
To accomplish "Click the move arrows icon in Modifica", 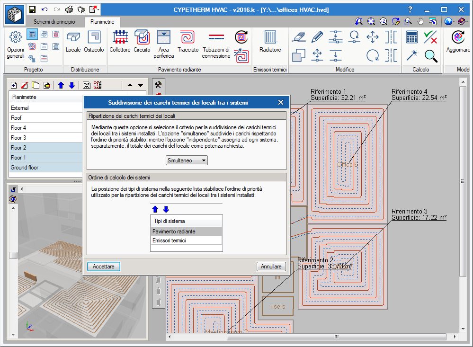I will 373,37.
